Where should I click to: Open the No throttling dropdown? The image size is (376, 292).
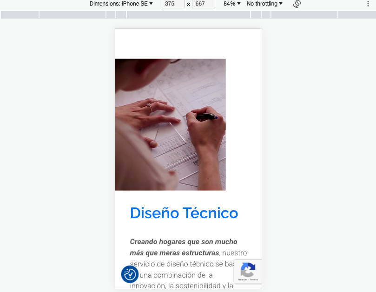(x=264, y=4)
